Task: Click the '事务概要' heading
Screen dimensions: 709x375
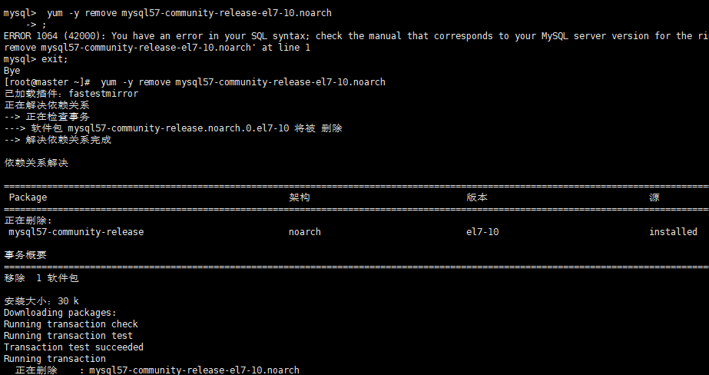Action: click(25, 255)
